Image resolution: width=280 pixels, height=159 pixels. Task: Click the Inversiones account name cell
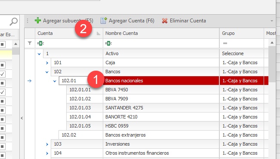[161, 144]
